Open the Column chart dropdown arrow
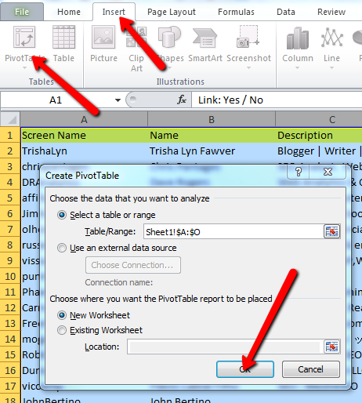 [x=297, y=68]
